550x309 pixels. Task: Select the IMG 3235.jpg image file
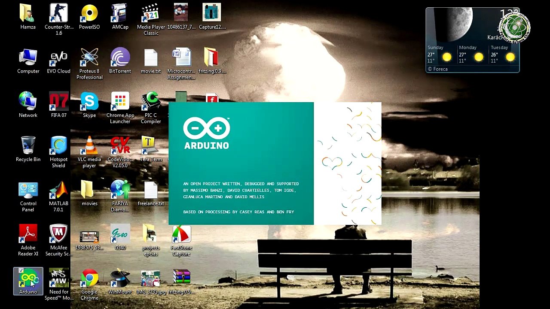pos(151,282)
